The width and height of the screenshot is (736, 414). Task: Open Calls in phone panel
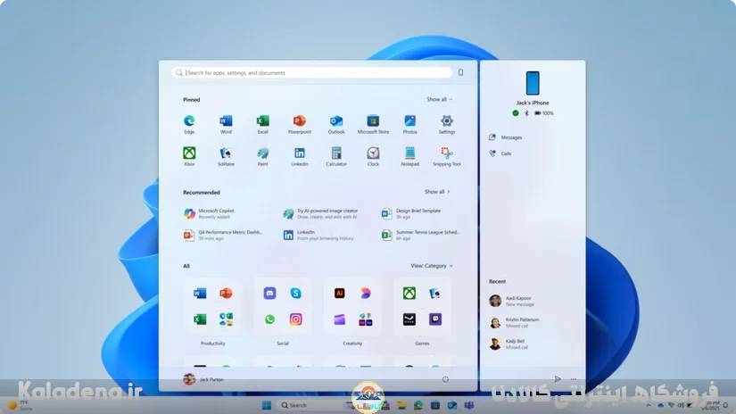click(x=500, y=153)
